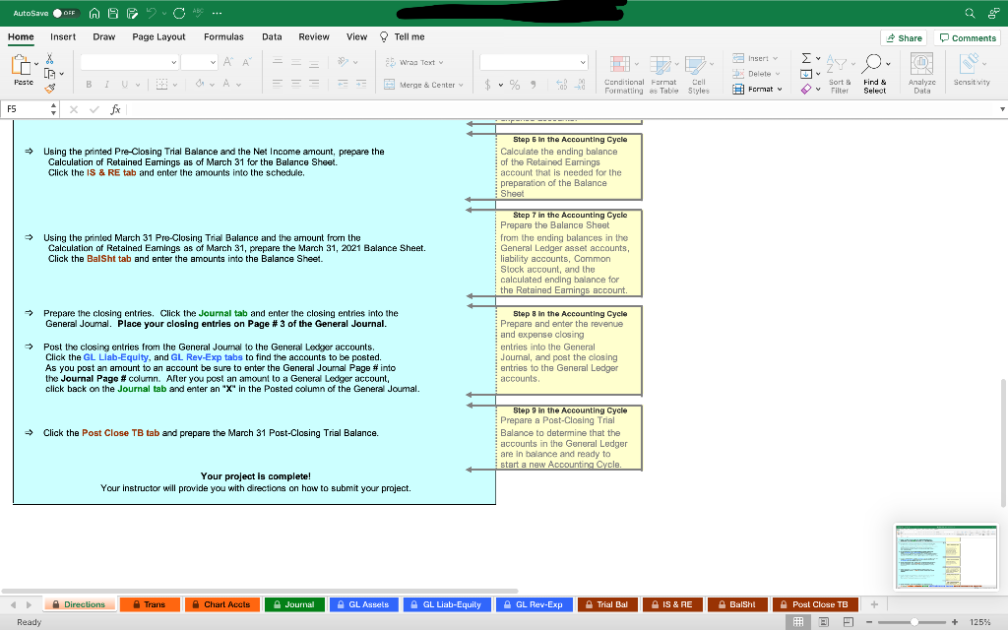This screenshot has width=1008, height=630.
Task: Toggle the AutoSave switch
Action: tap(65, 13)
